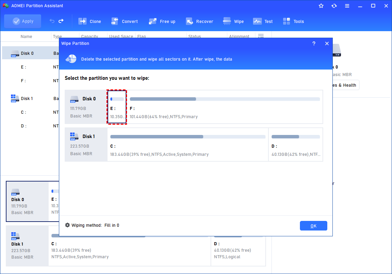Open the Free up tool

[x=162, y=22]
